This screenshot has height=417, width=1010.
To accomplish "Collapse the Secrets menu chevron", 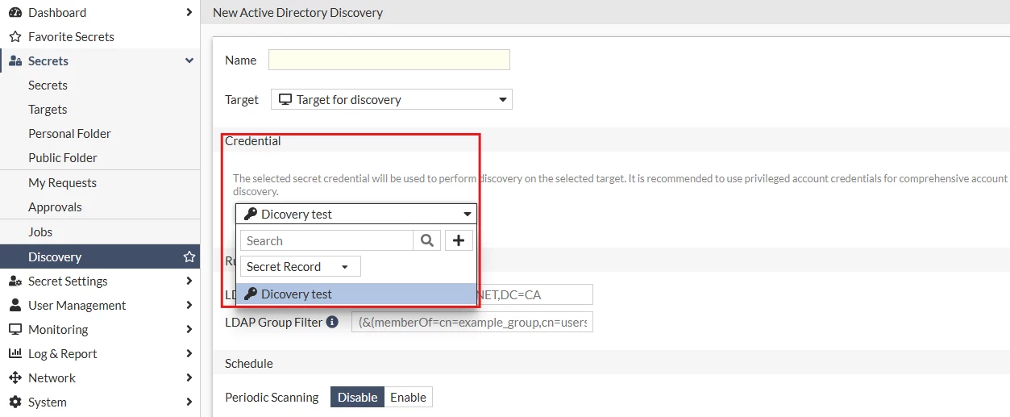I will tap(189, 60).
